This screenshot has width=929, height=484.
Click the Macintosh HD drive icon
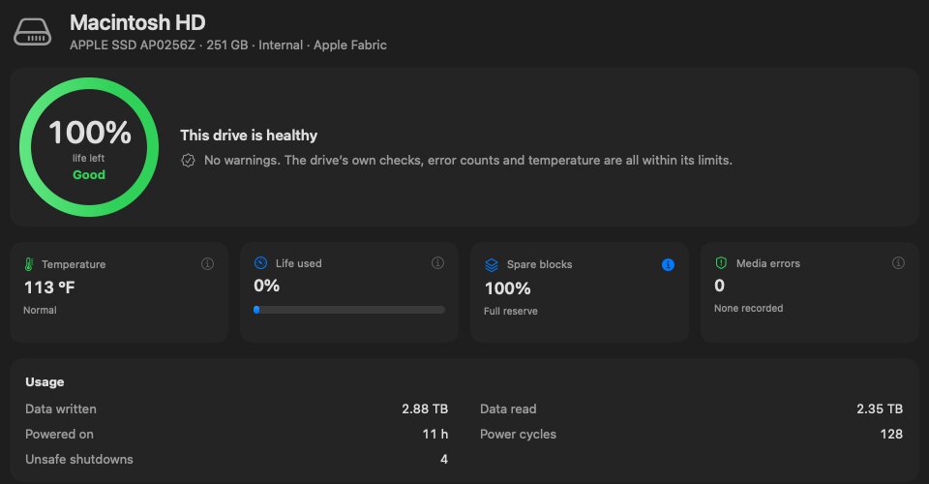(x=33, y=32)
